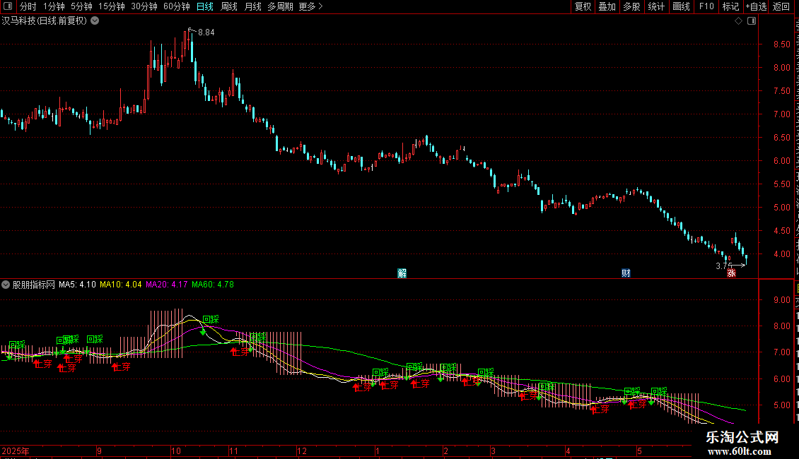799x459 pixels.
Task: Click 2025年 on the time axis
Action: pyautogui.click(x=16, y=451)
